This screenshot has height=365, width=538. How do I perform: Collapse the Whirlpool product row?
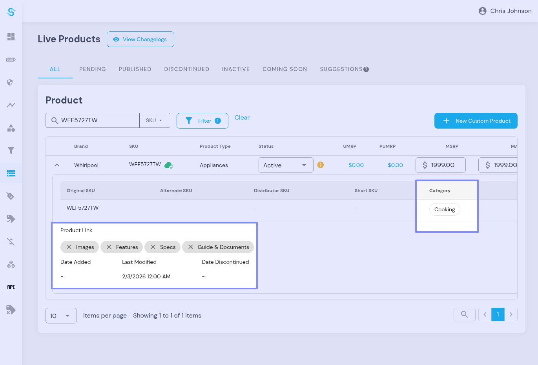click(x=57, y=165)
